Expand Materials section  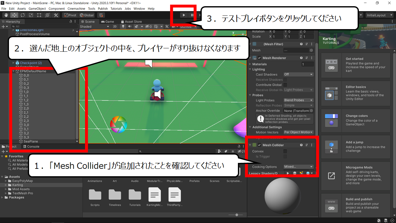point(250,64)
